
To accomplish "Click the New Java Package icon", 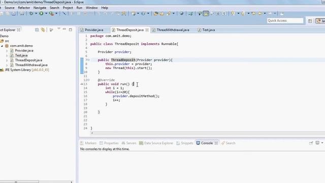I will tap(133, 14).
